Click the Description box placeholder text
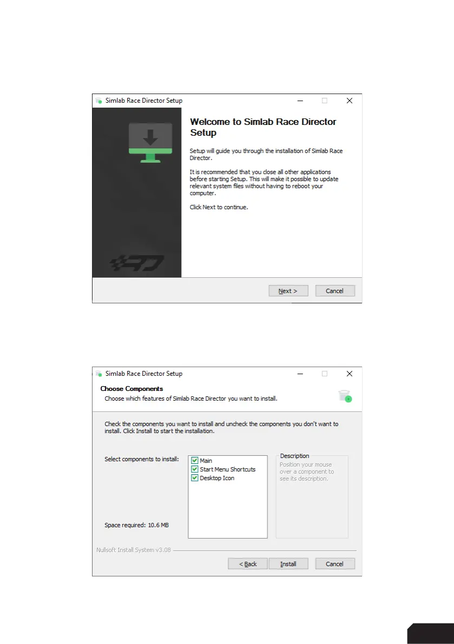 307,472
